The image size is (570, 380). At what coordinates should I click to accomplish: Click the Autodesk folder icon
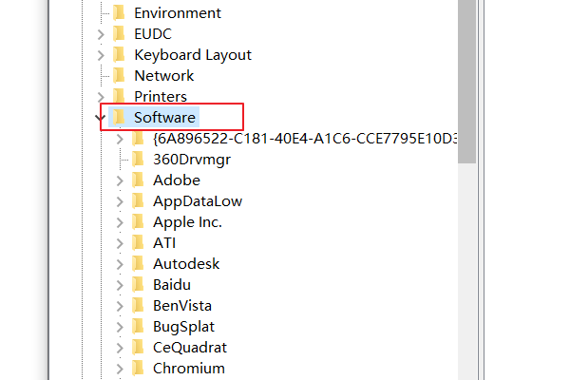pyautogui.click(x=138, y=263)
